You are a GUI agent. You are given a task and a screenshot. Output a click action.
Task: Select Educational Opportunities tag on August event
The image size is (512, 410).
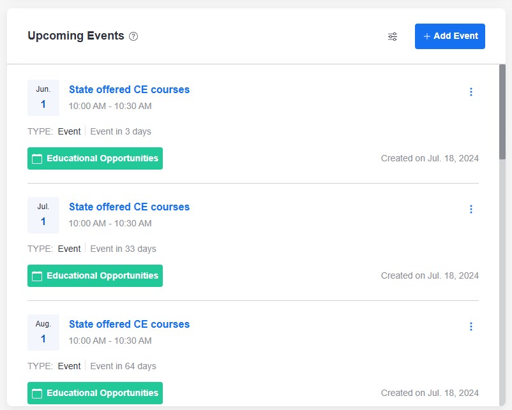point(95,393)
